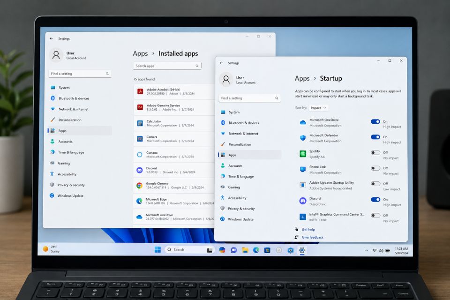The image size is (450, 300).
Task: Click the Wi-Fi icon in system tray
Action: 375,251
